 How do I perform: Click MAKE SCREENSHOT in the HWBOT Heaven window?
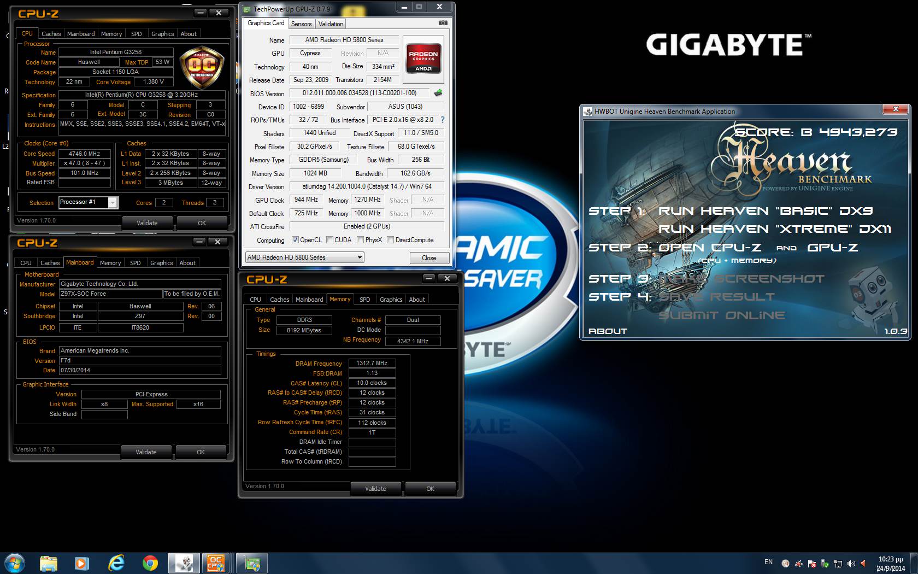[742, 279]
